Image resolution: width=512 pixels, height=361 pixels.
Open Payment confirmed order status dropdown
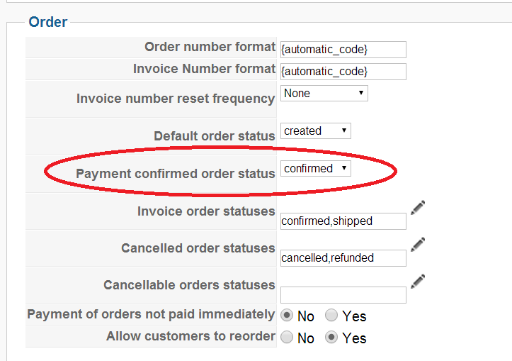(316, 168)
